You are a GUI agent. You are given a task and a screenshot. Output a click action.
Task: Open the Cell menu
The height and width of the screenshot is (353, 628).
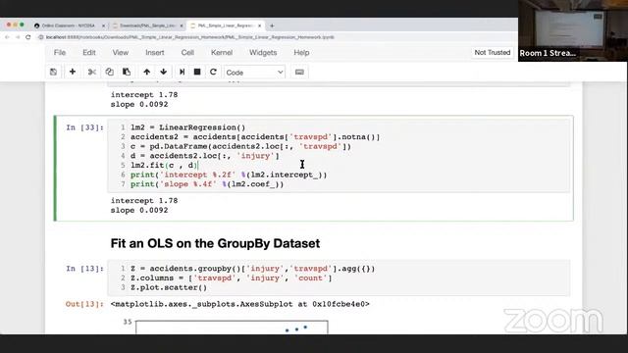pyautogui.click(x=187, y=52)
